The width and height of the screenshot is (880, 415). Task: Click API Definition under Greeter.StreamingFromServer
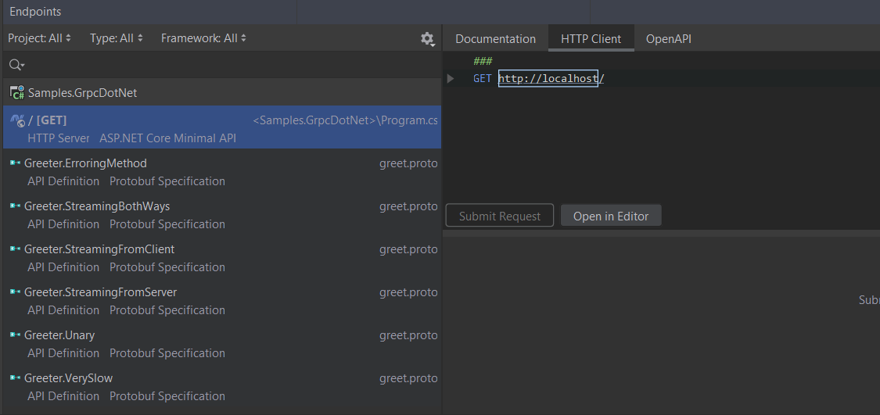pos(63,309)
